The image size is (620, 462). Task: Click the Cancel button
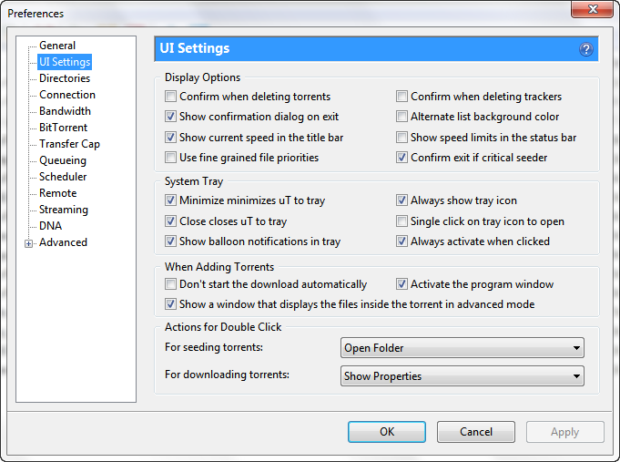(x=475, y=432)
